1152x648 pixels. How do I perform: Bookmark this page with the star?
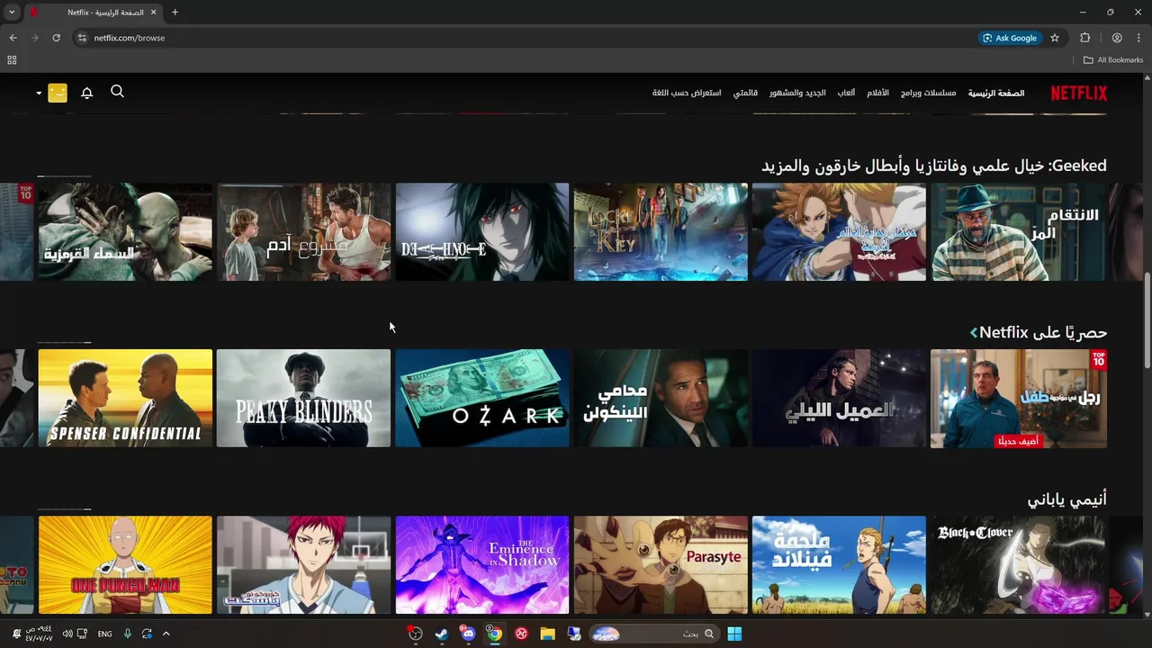[x=1055, y=38]
